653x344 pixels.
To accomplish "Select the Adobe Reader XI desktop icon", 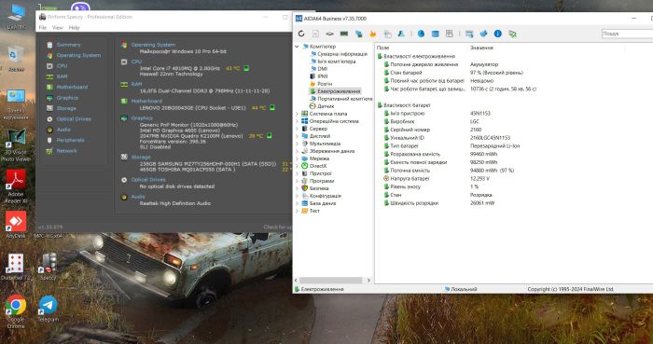I will click(16, 186).
